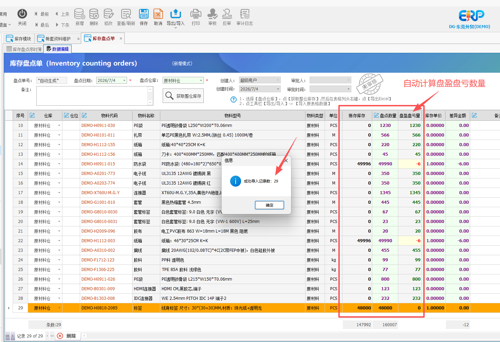Click material code DEMO-H0911-030
The height and width of the screenshot is (342, 500).
98,126
